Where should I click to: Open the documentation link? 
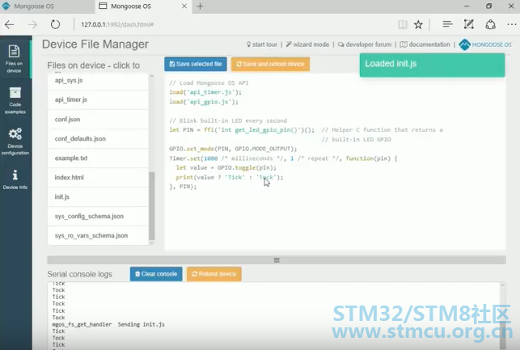coord(425,44)
